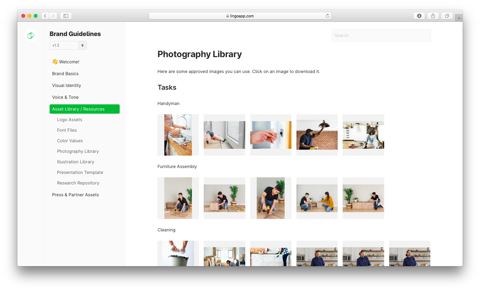This screenshot has height=291, width=480.
Task: Show all tabs overview icon
Action: pos(447,16)
